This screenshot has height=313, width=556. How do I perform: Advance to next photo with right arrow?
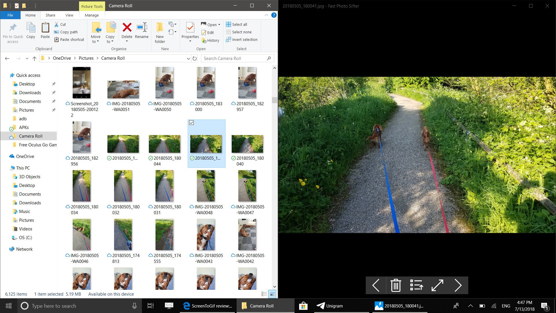tap(458, 285)
